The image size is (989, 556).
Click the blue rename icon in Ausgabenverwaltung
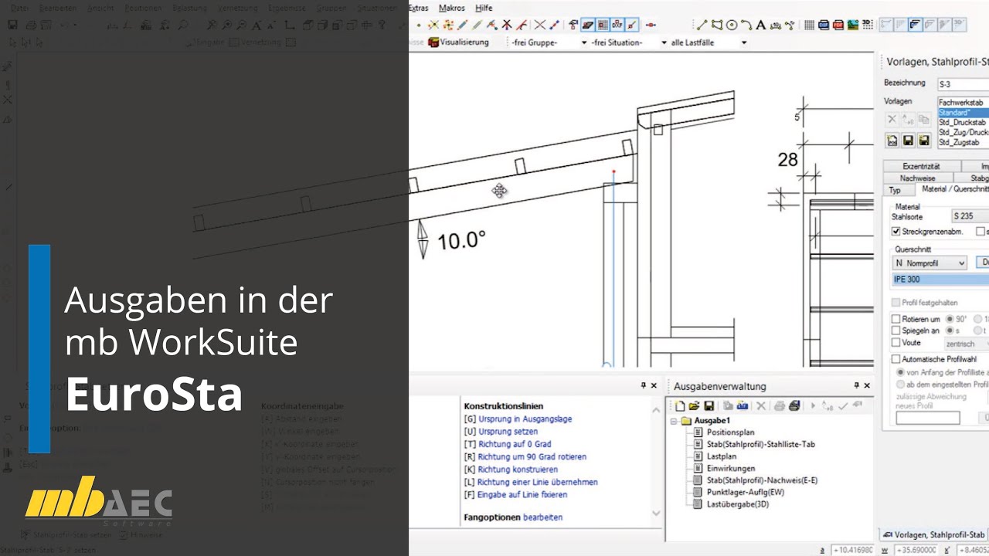[x=743, y=405]
